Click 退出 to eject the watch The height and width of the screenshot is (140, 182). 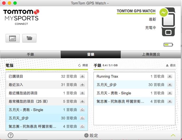pos(173,65)
